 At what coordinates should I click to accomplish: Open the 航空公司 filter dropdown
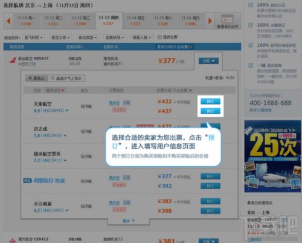pos(60,37)
